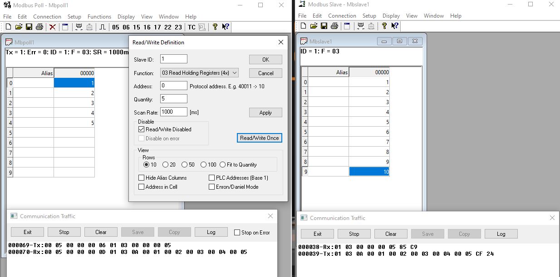This screenshot has height=277, width=560.
Task: Click Stop in Modbus Slave Communication Traffic
Action: coord(354,234)
